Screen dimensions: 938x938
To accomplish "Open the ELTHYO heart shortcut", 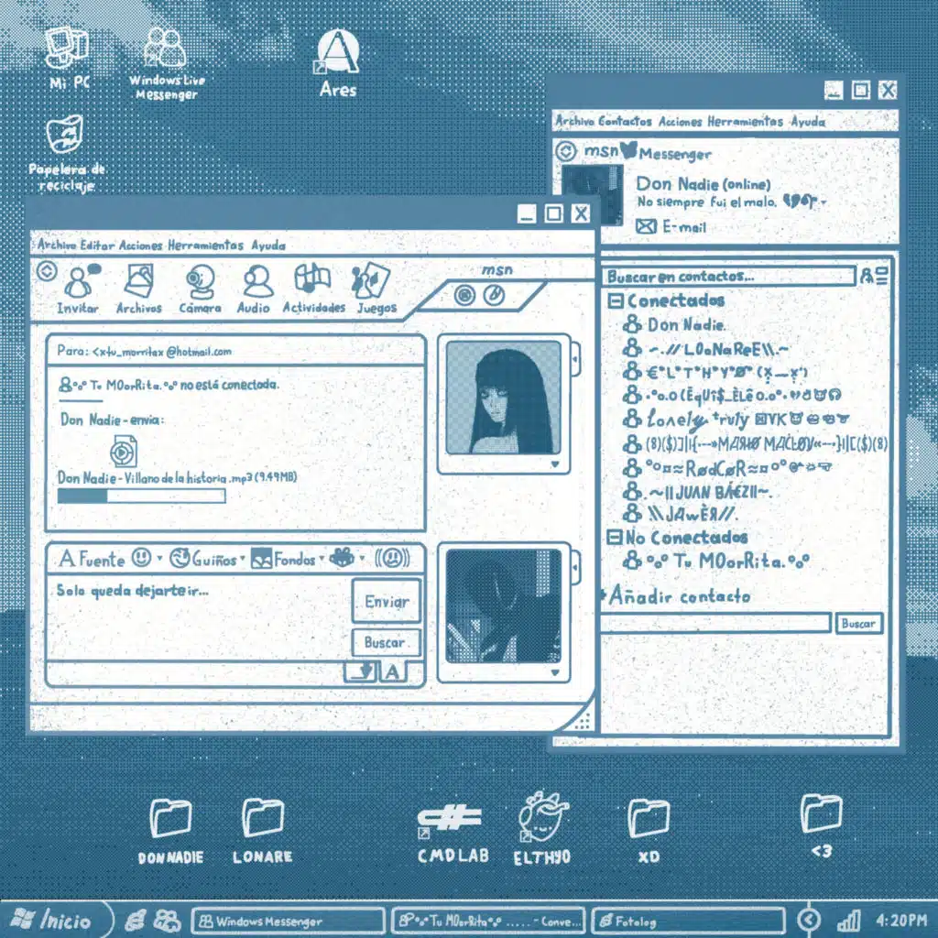I will pos(542,817).
